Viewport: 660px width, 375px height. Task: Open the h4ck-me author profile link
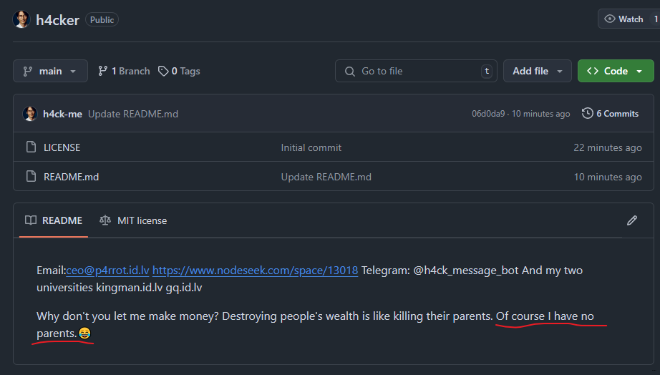pos(62,114)
